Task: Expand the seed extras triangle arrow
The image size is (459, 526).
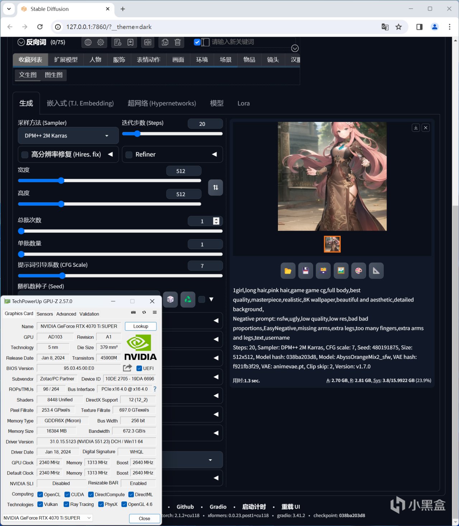Action: point(211,299)
